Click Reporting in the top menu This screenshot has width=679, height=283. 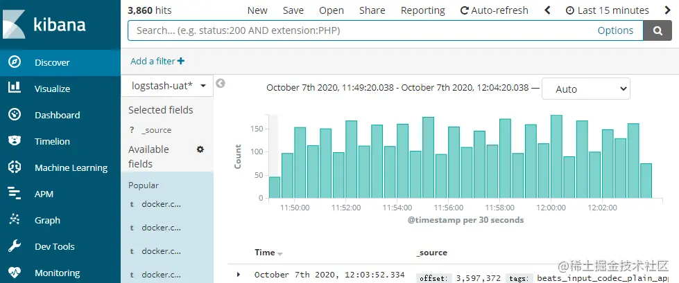(x=422, y=10)
